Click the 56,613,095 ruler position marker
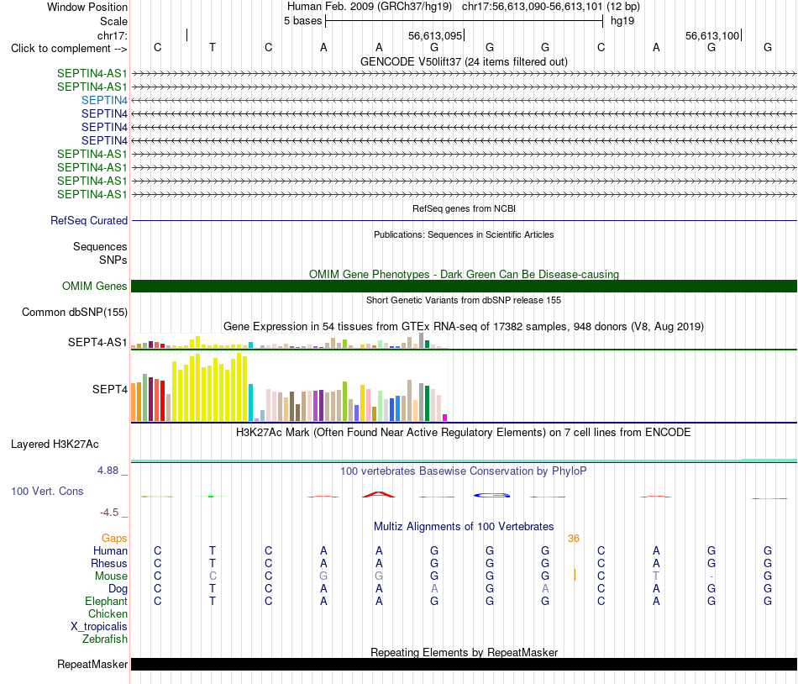This screenshot has width=798, height=684. click(x=435, y=35)
